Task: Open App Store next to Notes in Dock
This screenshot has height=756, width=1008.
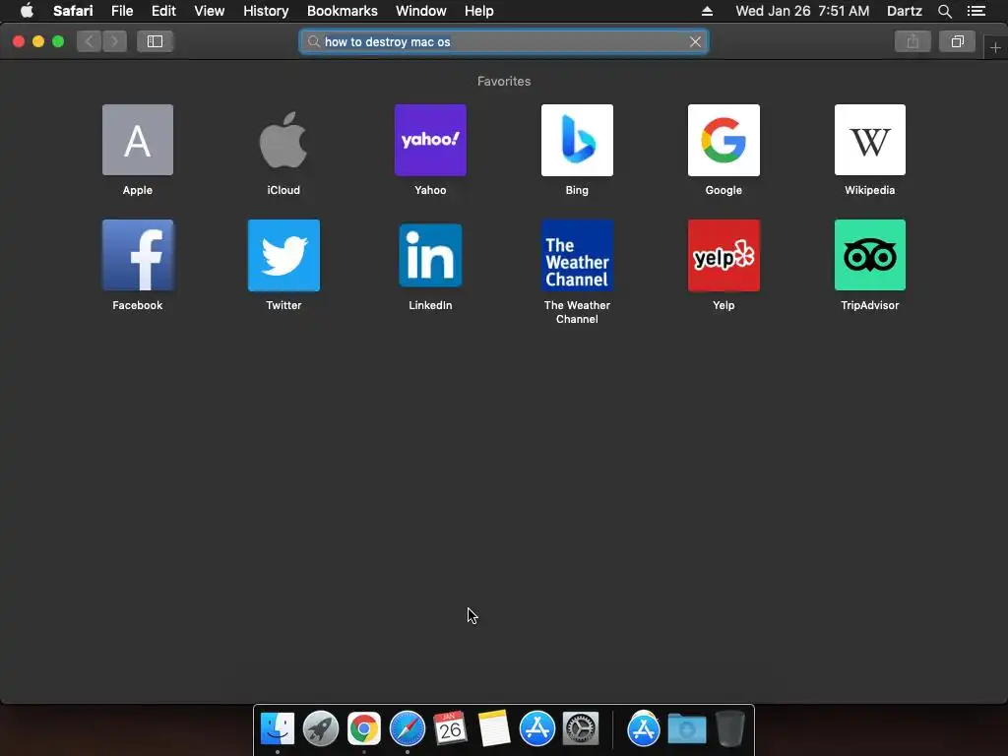Action: 536,728
